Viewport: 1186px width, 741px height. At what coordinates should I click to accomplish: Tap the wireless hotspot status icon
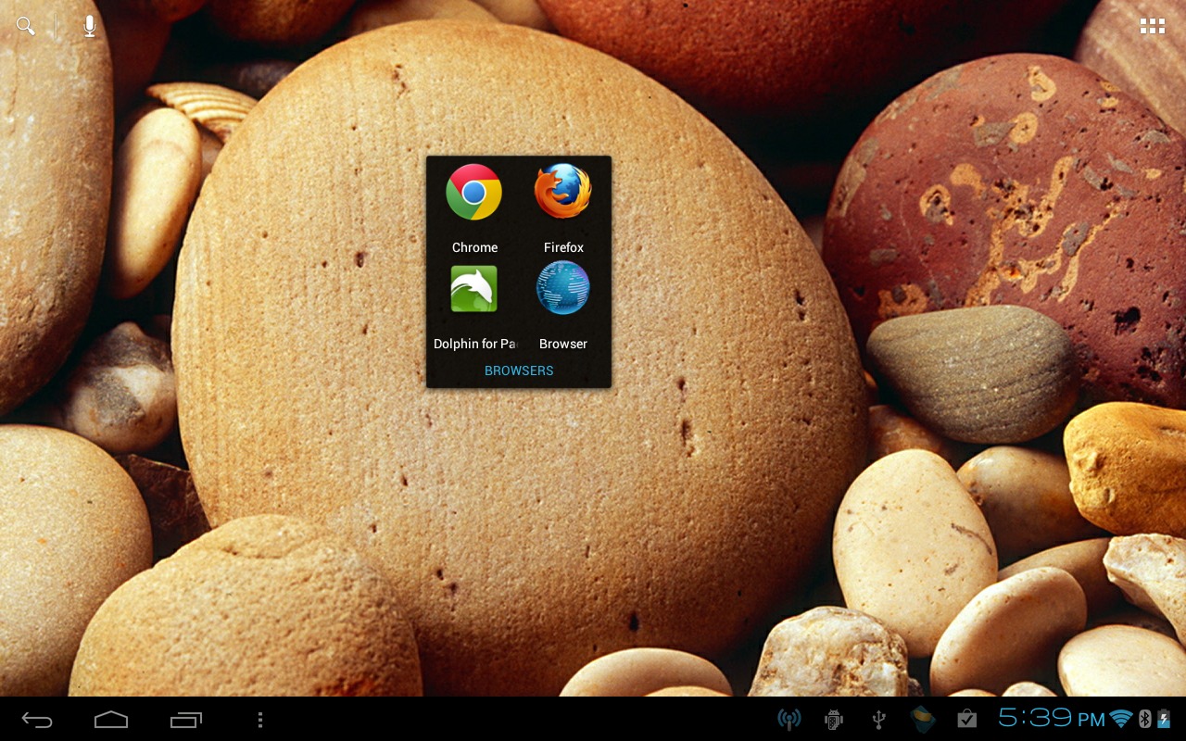pos(789,719)
